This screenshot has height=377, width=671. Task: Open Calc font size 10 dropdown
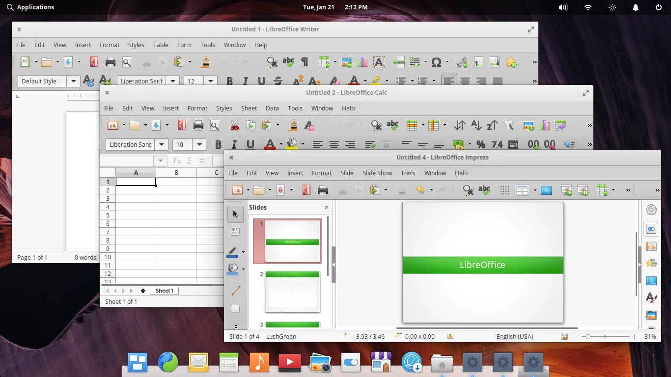[199, 144]
